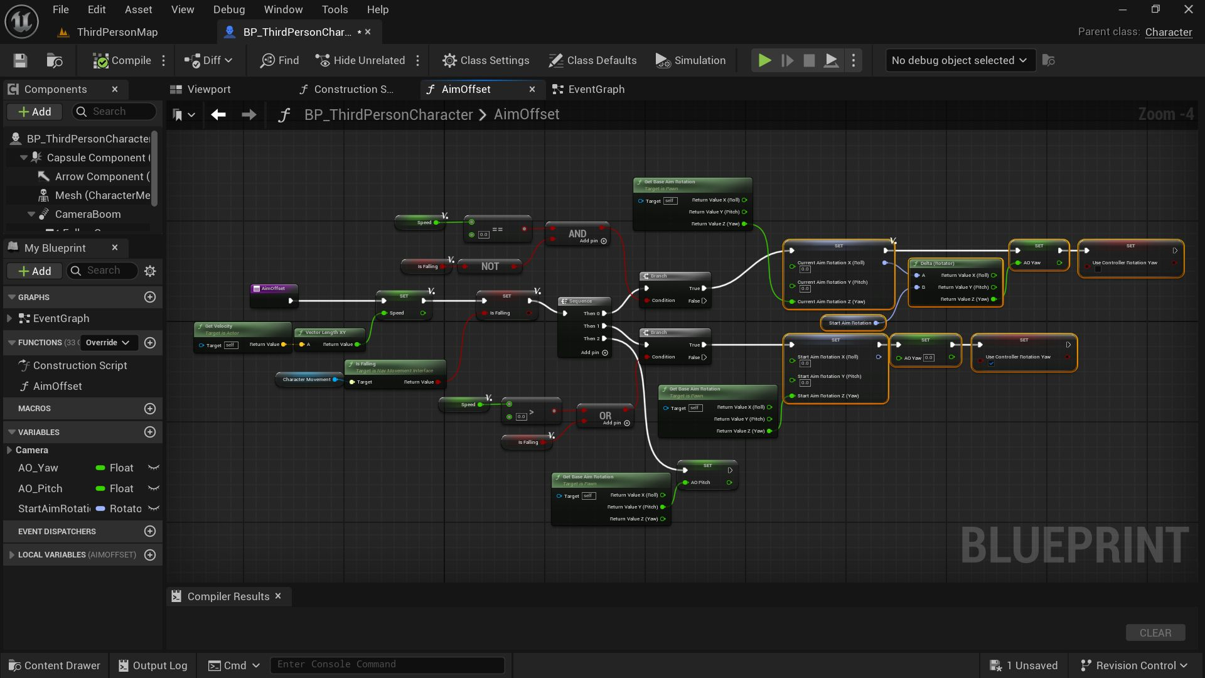
Task: Toggle AO_Yaw variable visibility eye
Action: click(x=153, y=468)
